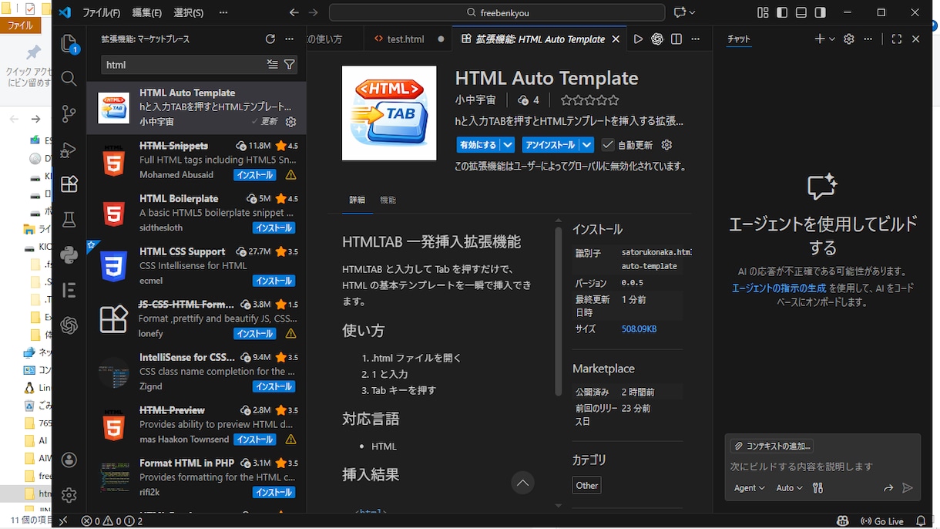Open the Source Control view
Image resolution: width=940 pixels, height=529 pixels.
pyautogui.click(x=69, y=113)
